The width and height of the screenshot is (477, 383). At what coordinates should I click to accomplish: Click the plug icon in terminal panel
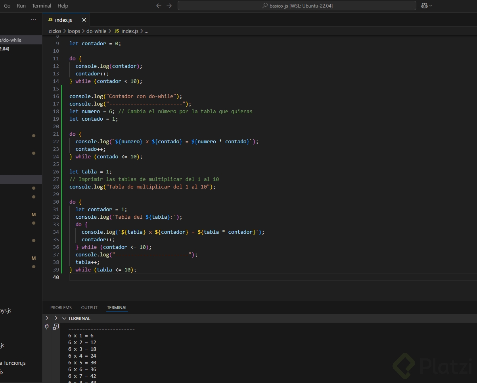tap(47, 327)
